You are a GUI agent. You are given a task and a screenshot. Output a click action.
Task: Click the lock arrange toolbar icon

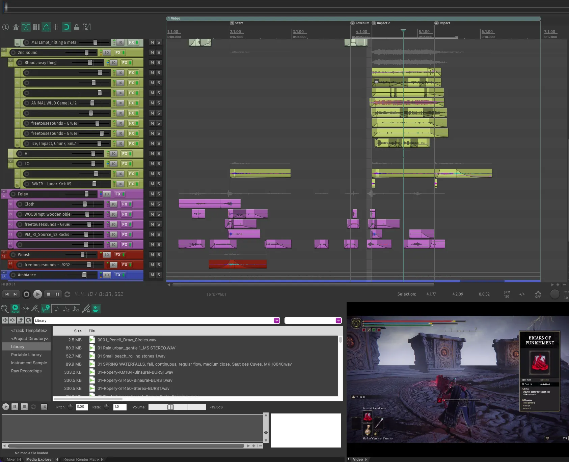pyautogui.click(x=77, y=27)
